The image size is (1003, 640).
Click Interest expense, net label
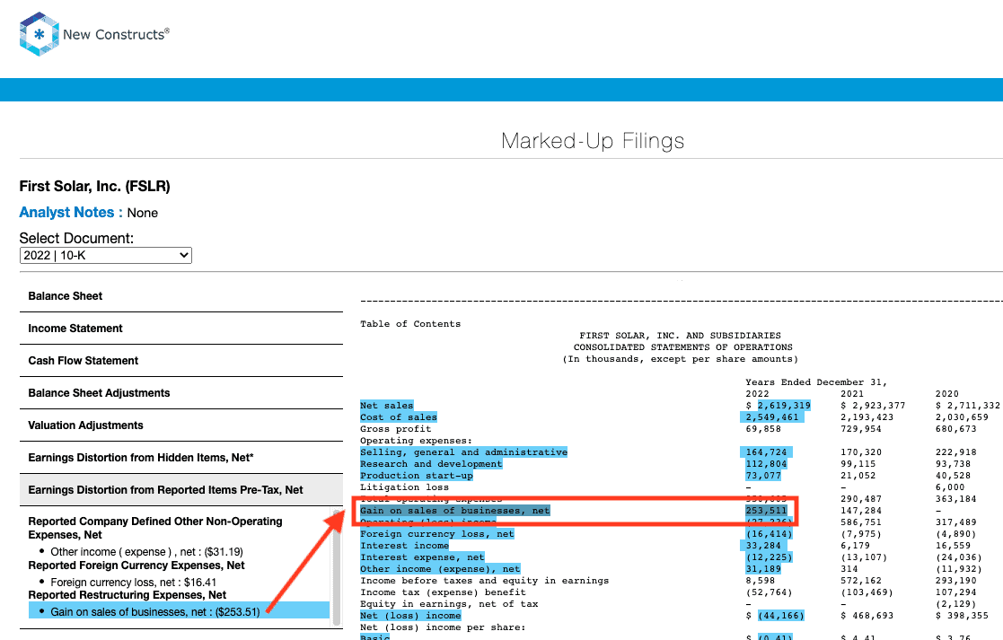(422, 557)
